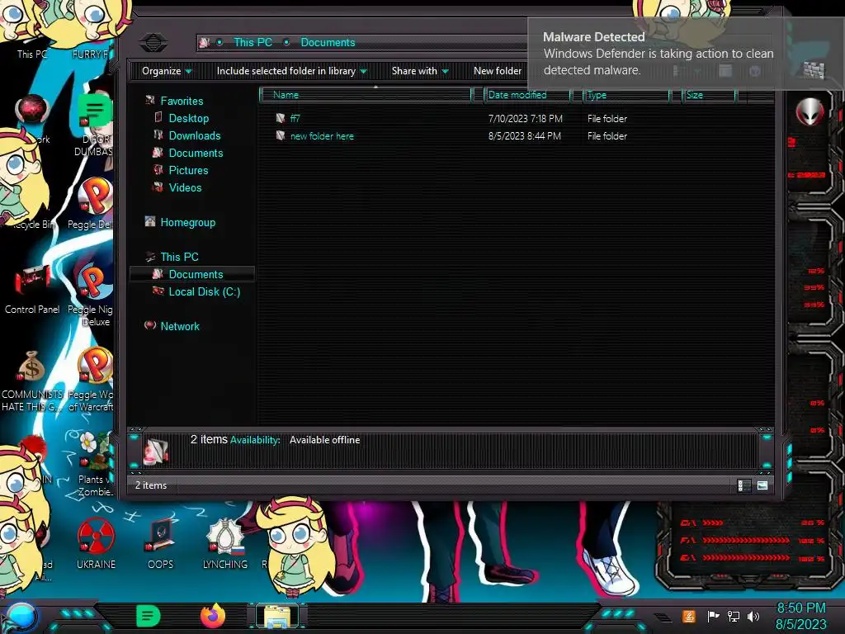Screen dimensions: 845x634
Task: Click the F:\ drive usage bar gadget
Action: click(x=753, y=540)
